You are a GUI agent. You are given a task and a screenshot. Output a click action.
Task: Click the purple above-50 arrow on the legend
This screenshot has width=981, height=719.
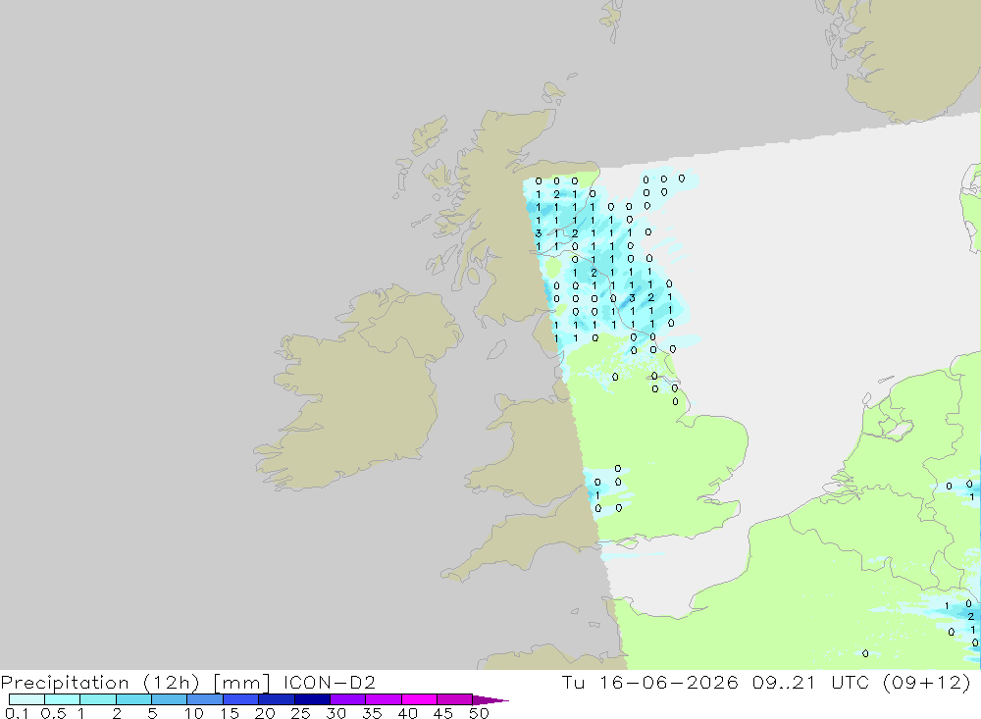click(490, 699)
